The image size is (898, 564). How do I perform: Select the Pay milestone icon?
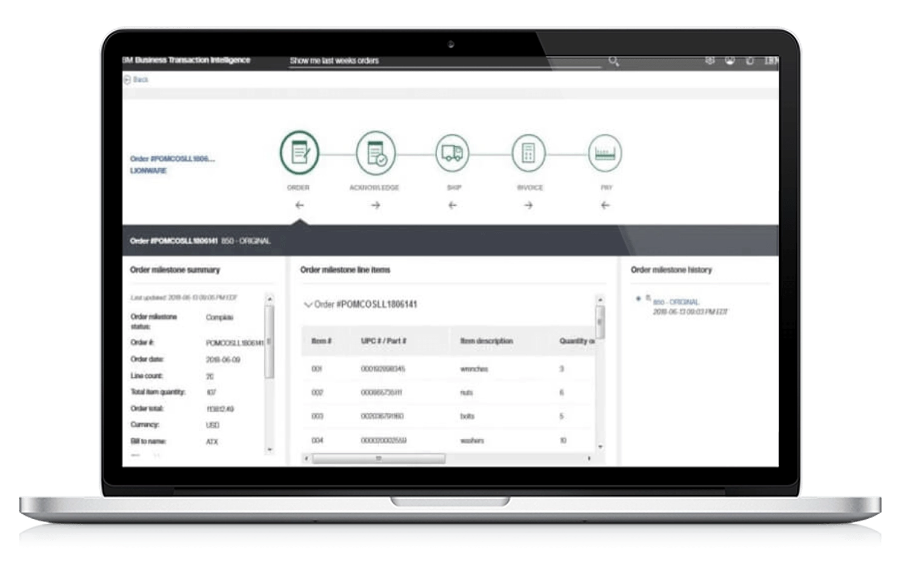pos(605,154)
